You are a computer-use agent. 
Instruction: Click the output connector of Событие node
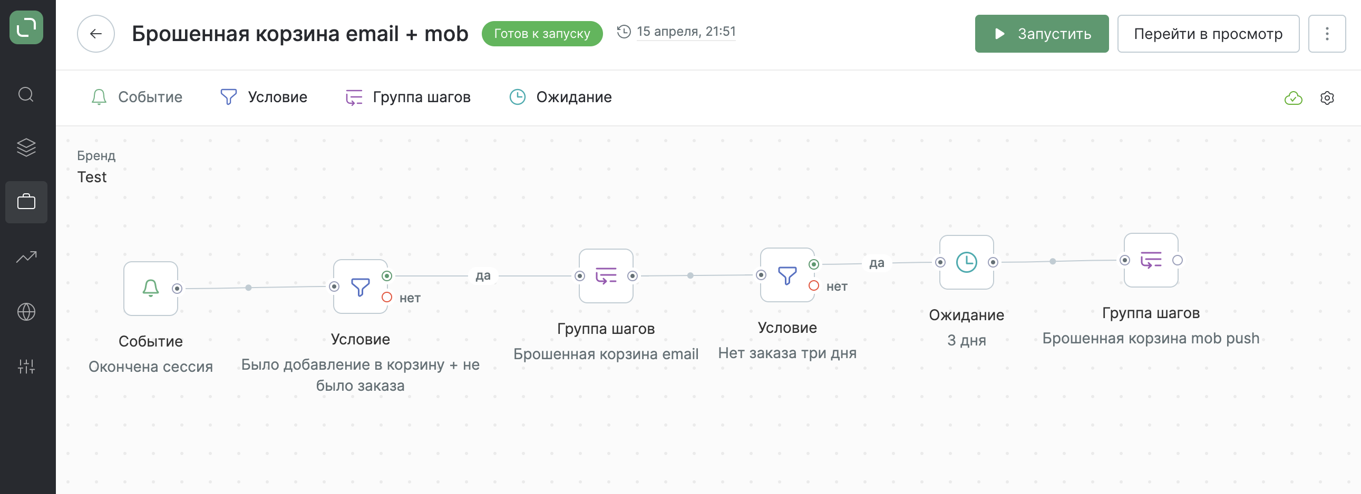[x=178, y=289]
